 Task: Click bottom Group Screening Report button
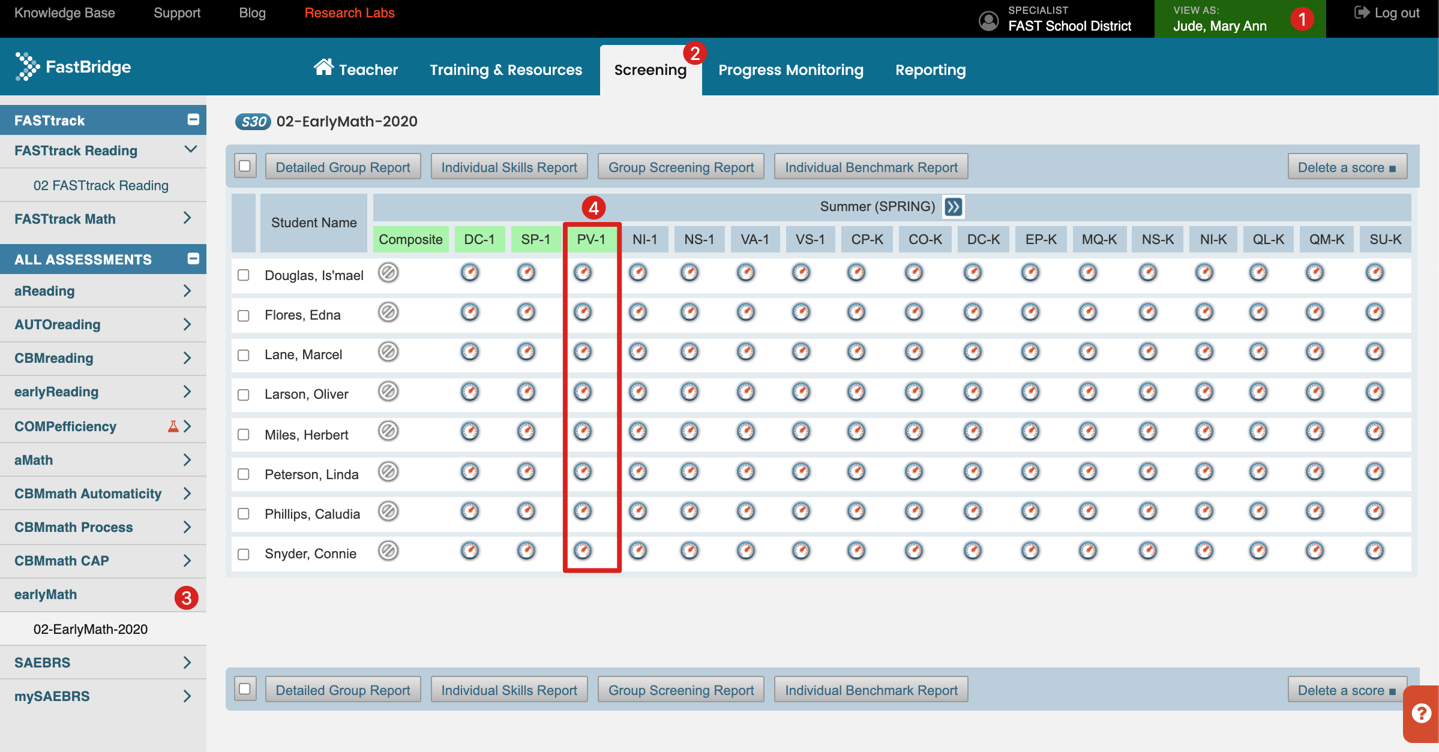pyautogui.click(x=681, y=690)
